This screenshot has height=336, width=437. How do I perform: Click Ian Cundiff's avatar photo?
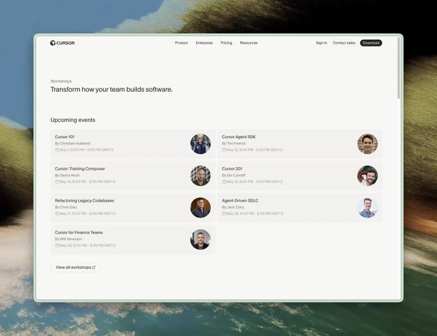368,176
